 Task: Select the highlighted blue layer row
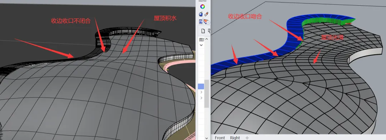coord(201,86)
